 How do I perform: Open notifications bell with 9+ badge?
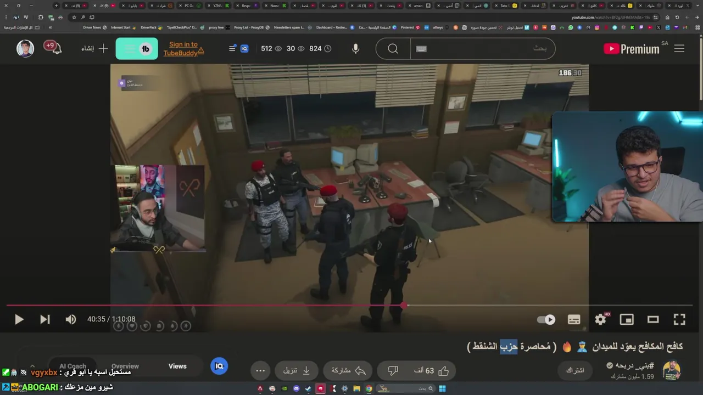coord(54,48)
